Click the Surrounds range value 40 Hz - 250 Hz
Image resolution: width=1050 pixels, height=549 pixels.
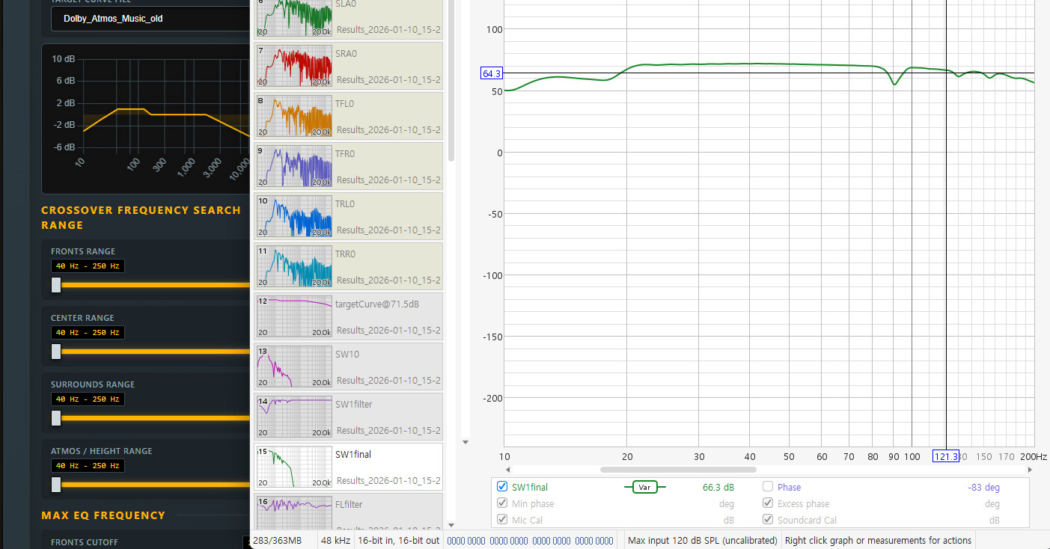(x=88, y=399)
